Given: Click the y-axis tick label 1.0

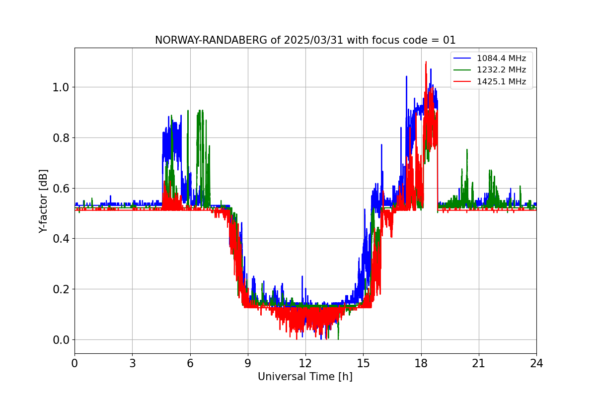Looking at the screenshot, I should (x=61, y=87).
